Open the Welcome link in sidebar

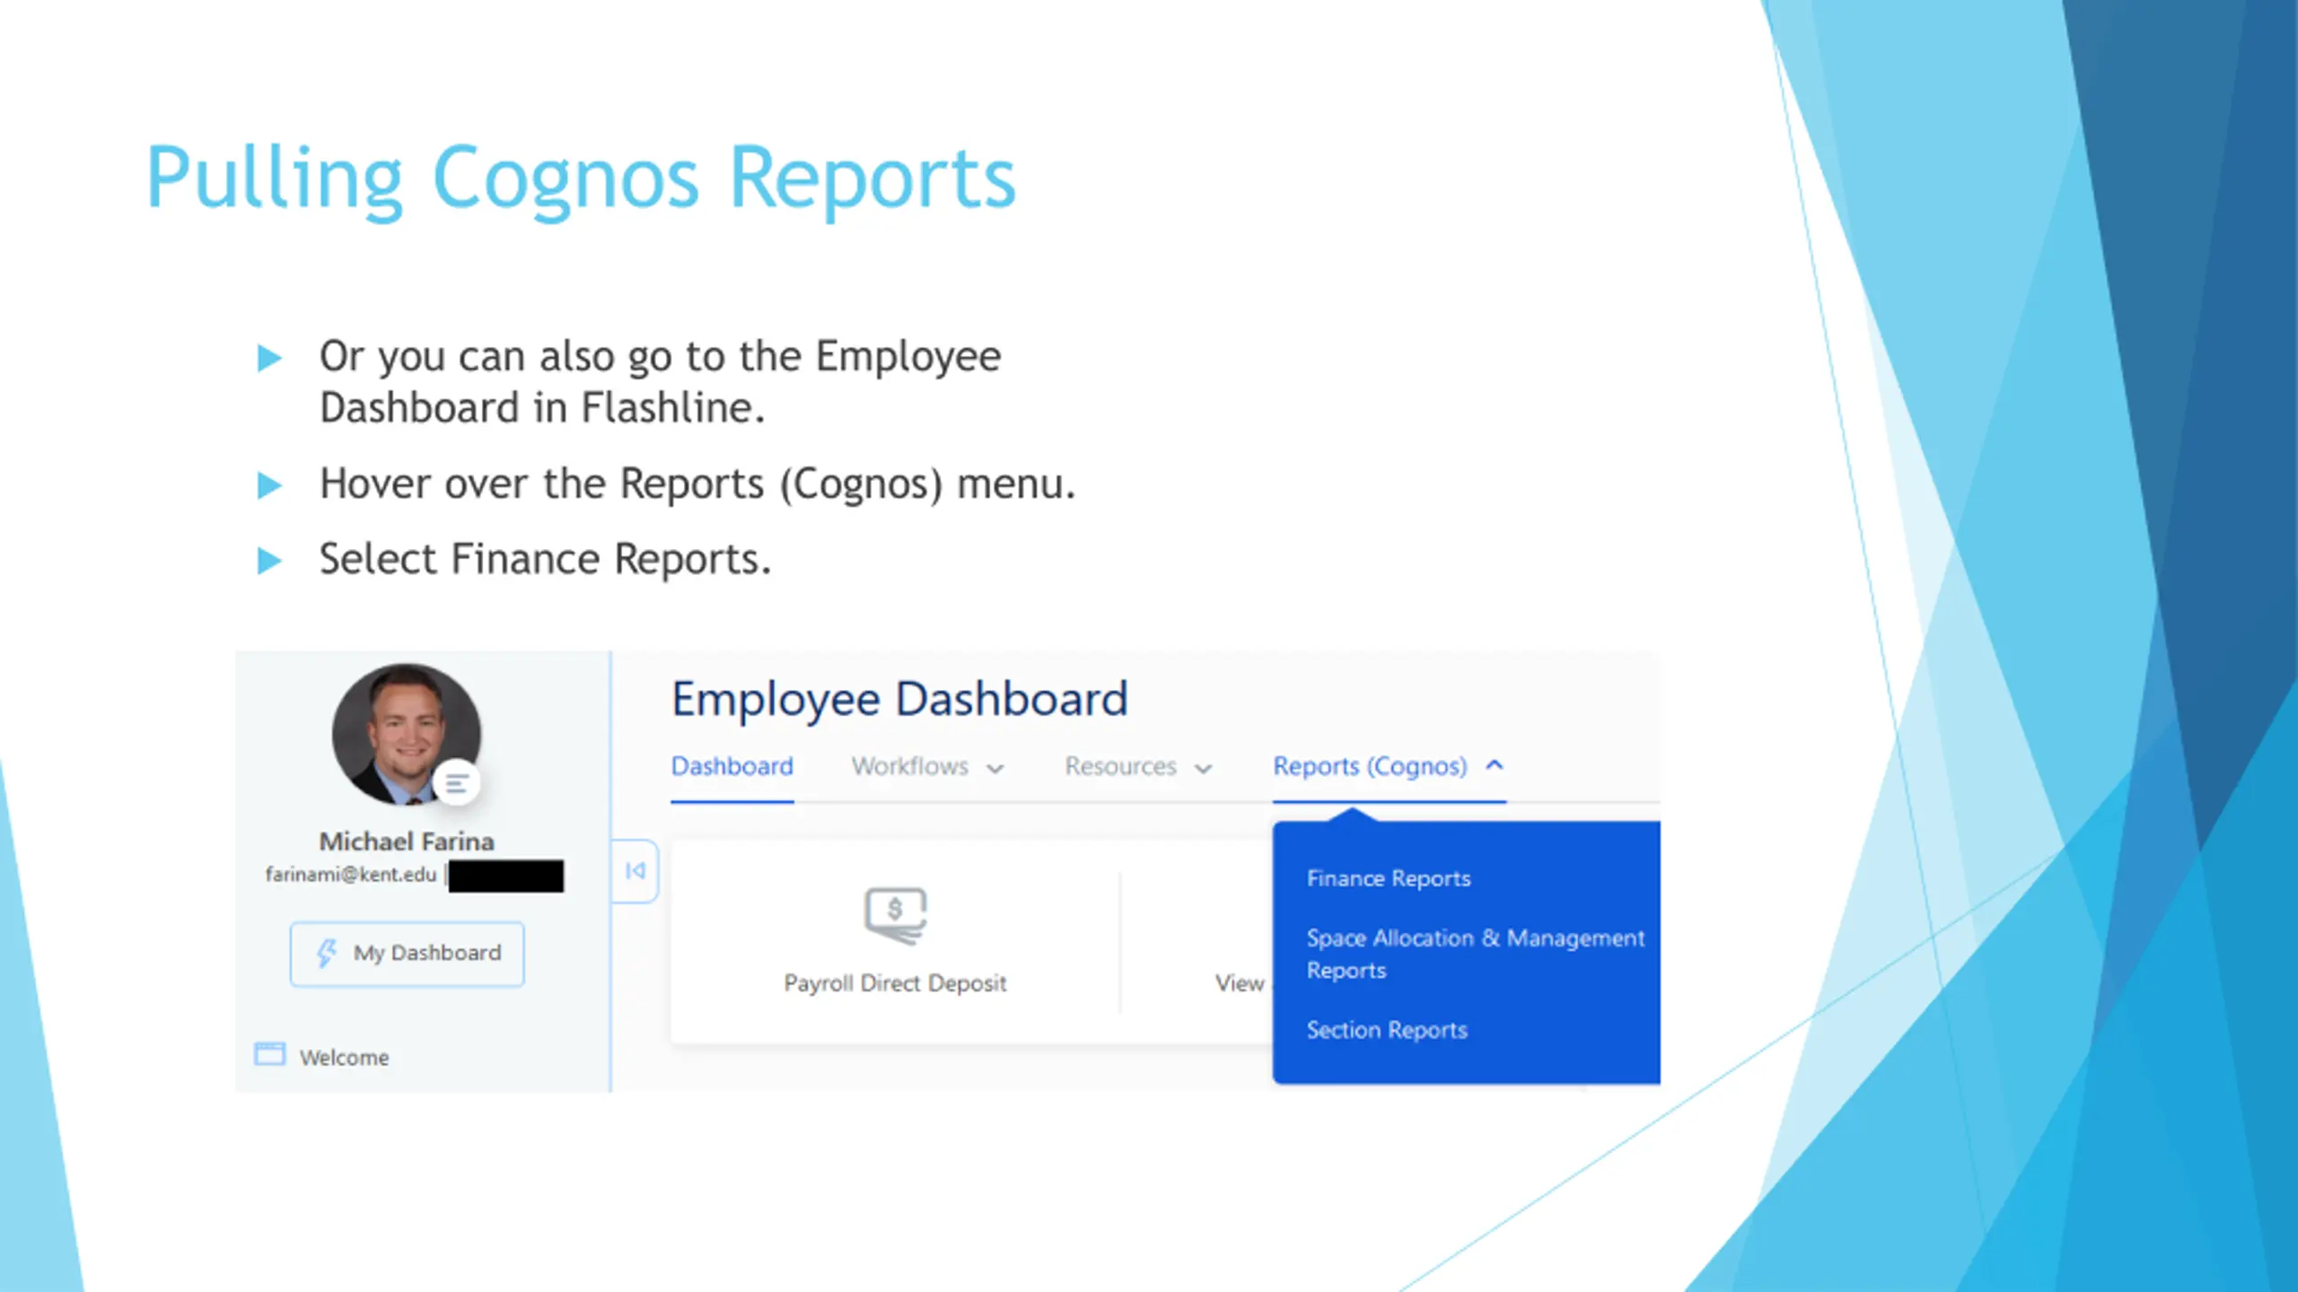coord(345,1058)
